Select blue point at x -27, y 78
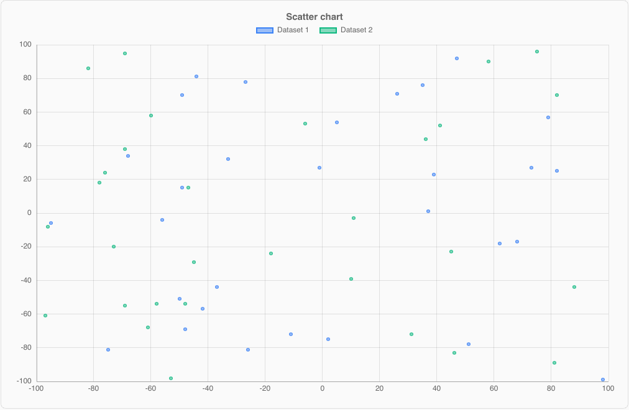This screenshot has height=410, width=629. coord(246,82)
